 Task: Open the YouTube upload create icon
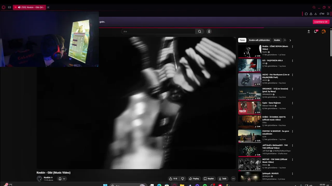[309, 32]
